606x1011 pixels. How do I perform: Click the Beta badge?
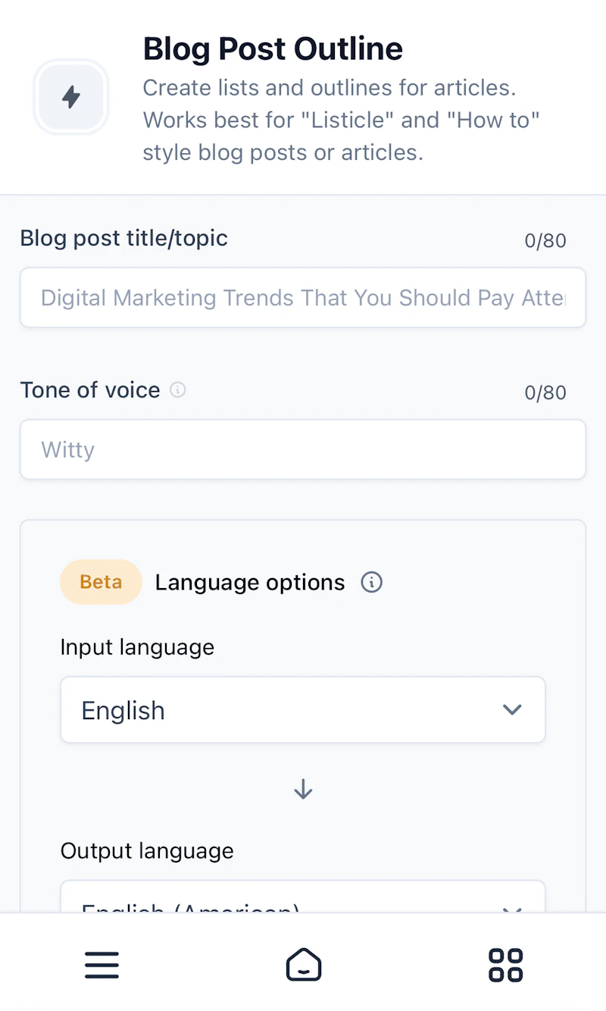[101, 582]
